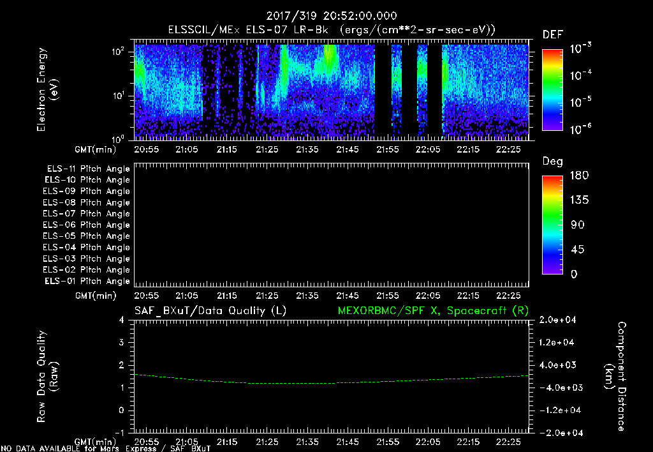Image resolution: width=653 pixels, height=452 pixels.
Task: Click the ELS-07 Pitch Angle row label
Action: [87, 214]
